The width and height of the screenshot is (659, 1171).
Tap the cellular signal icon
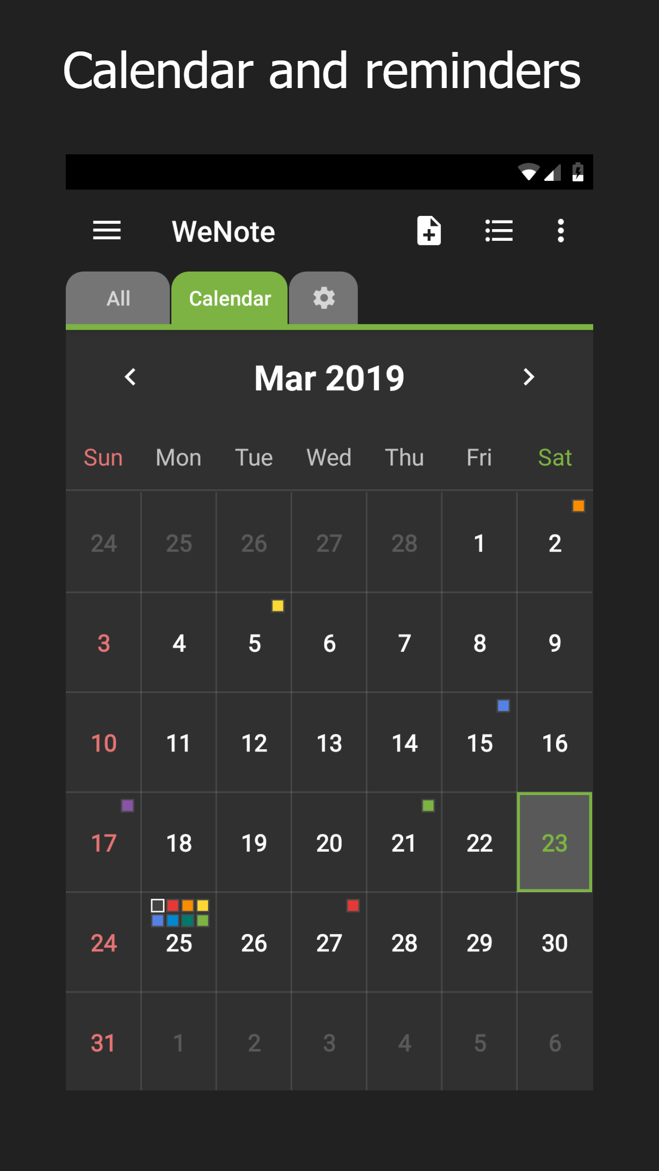coord(553,172)
